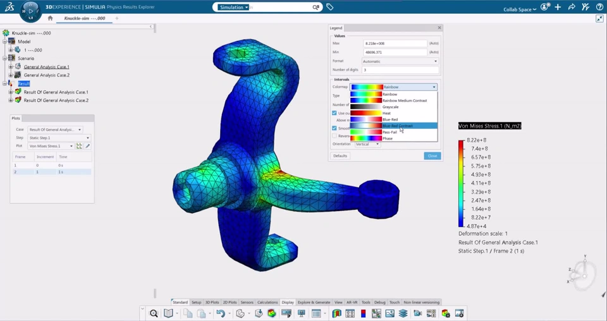
Task: Expand General Analysis Case.1 node
Action: click(11, 66)
